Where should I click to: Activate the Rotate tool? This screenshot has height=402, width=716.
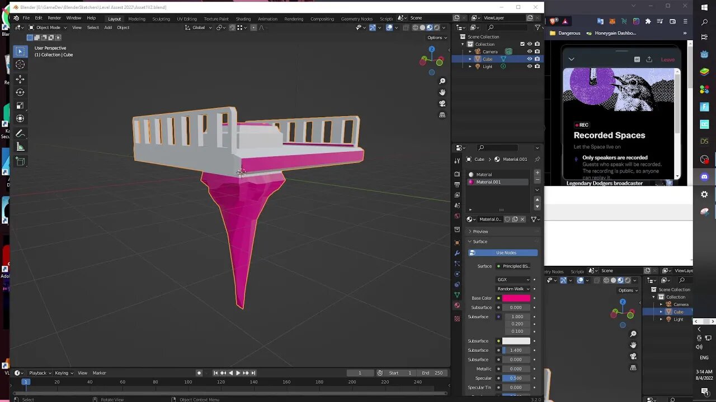point(20,92)
